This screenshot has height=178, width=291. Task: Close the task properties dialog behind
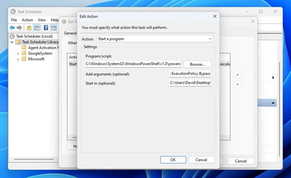[252, 21]
